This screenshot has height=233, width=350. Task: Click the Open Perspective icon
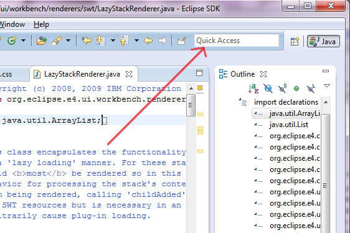(295, 41)
